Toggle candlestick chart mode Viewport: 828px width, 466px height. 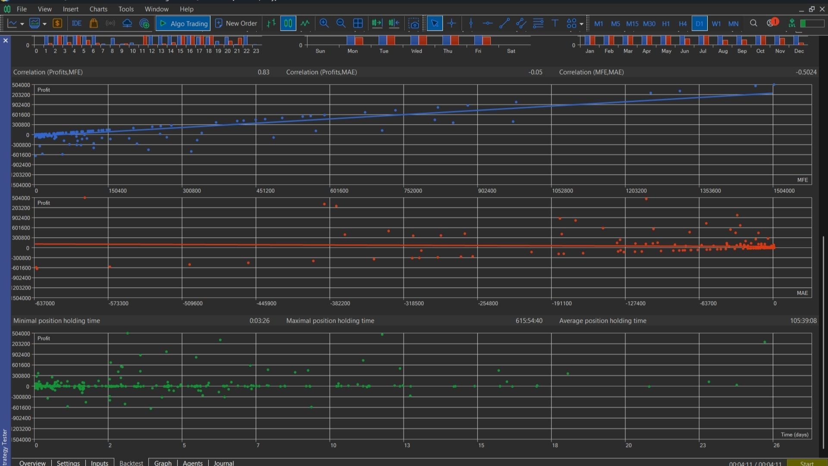pos(288,23)
